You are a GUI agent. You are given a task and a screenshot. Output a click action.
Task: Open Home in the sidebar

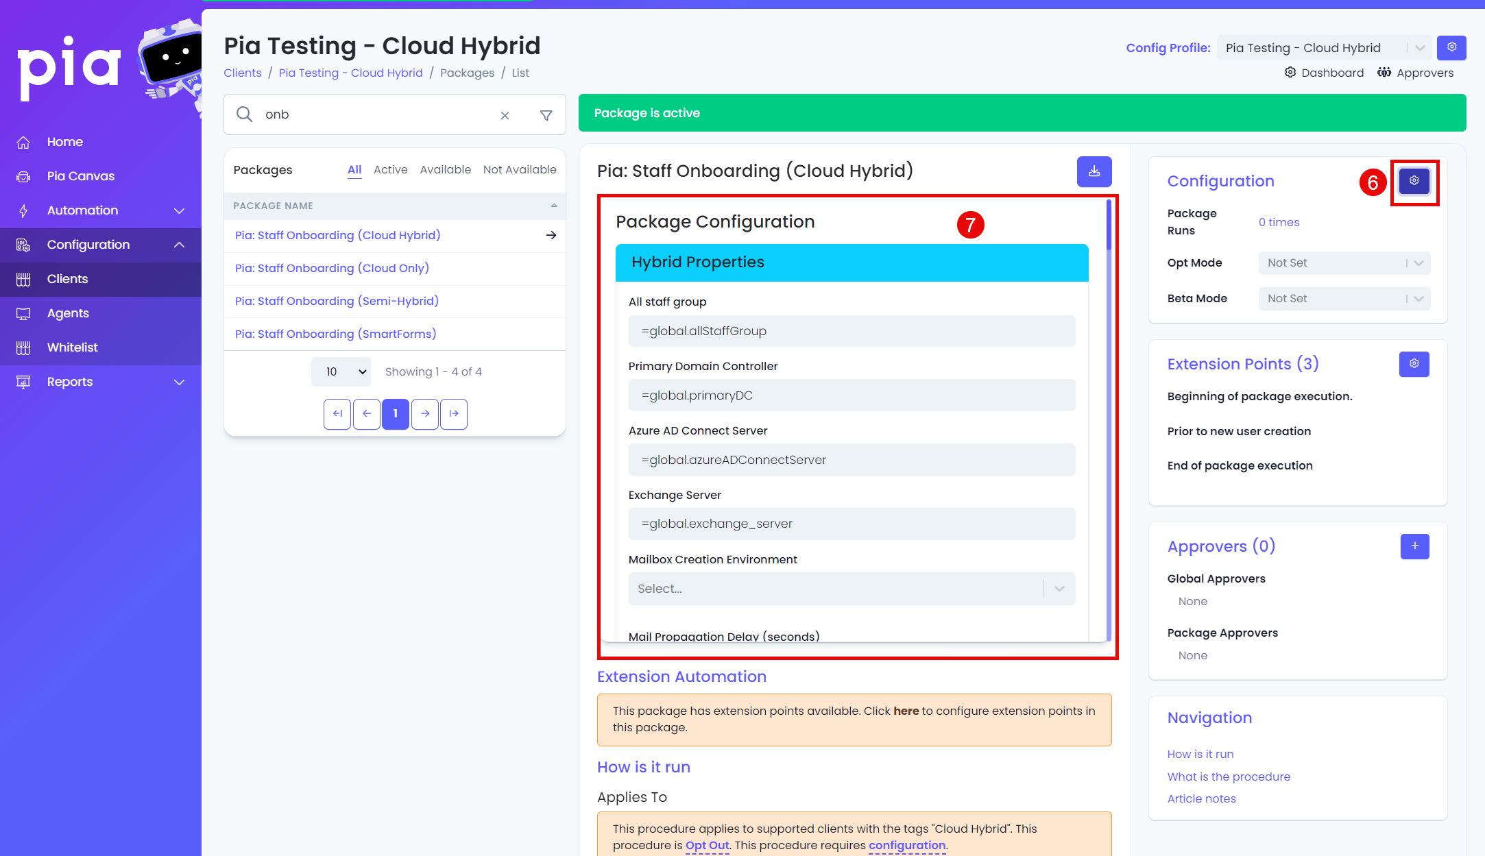pyautogui.click(x=101, y=142)
